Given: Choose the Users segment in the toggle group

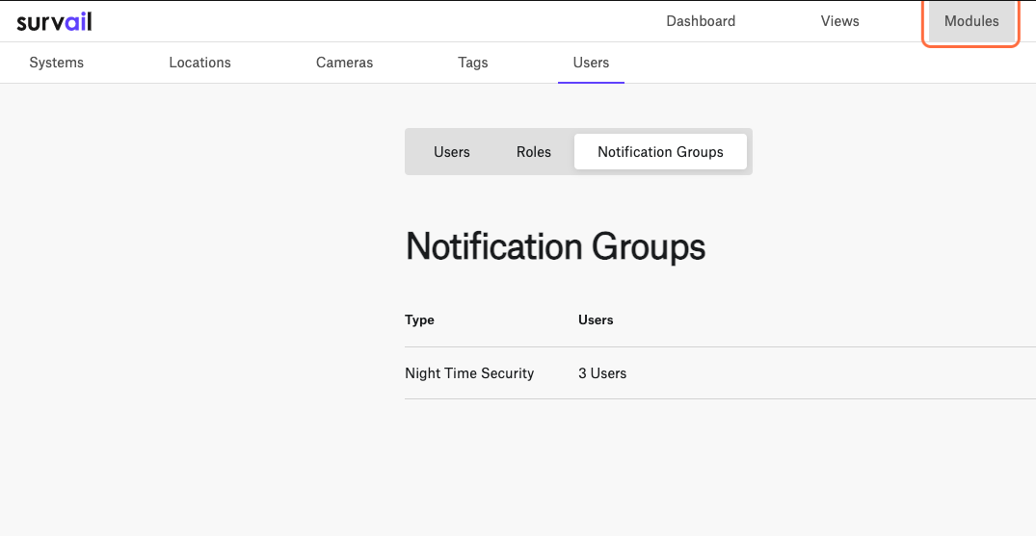Looking at the screenshot, I should pos(452,152).
